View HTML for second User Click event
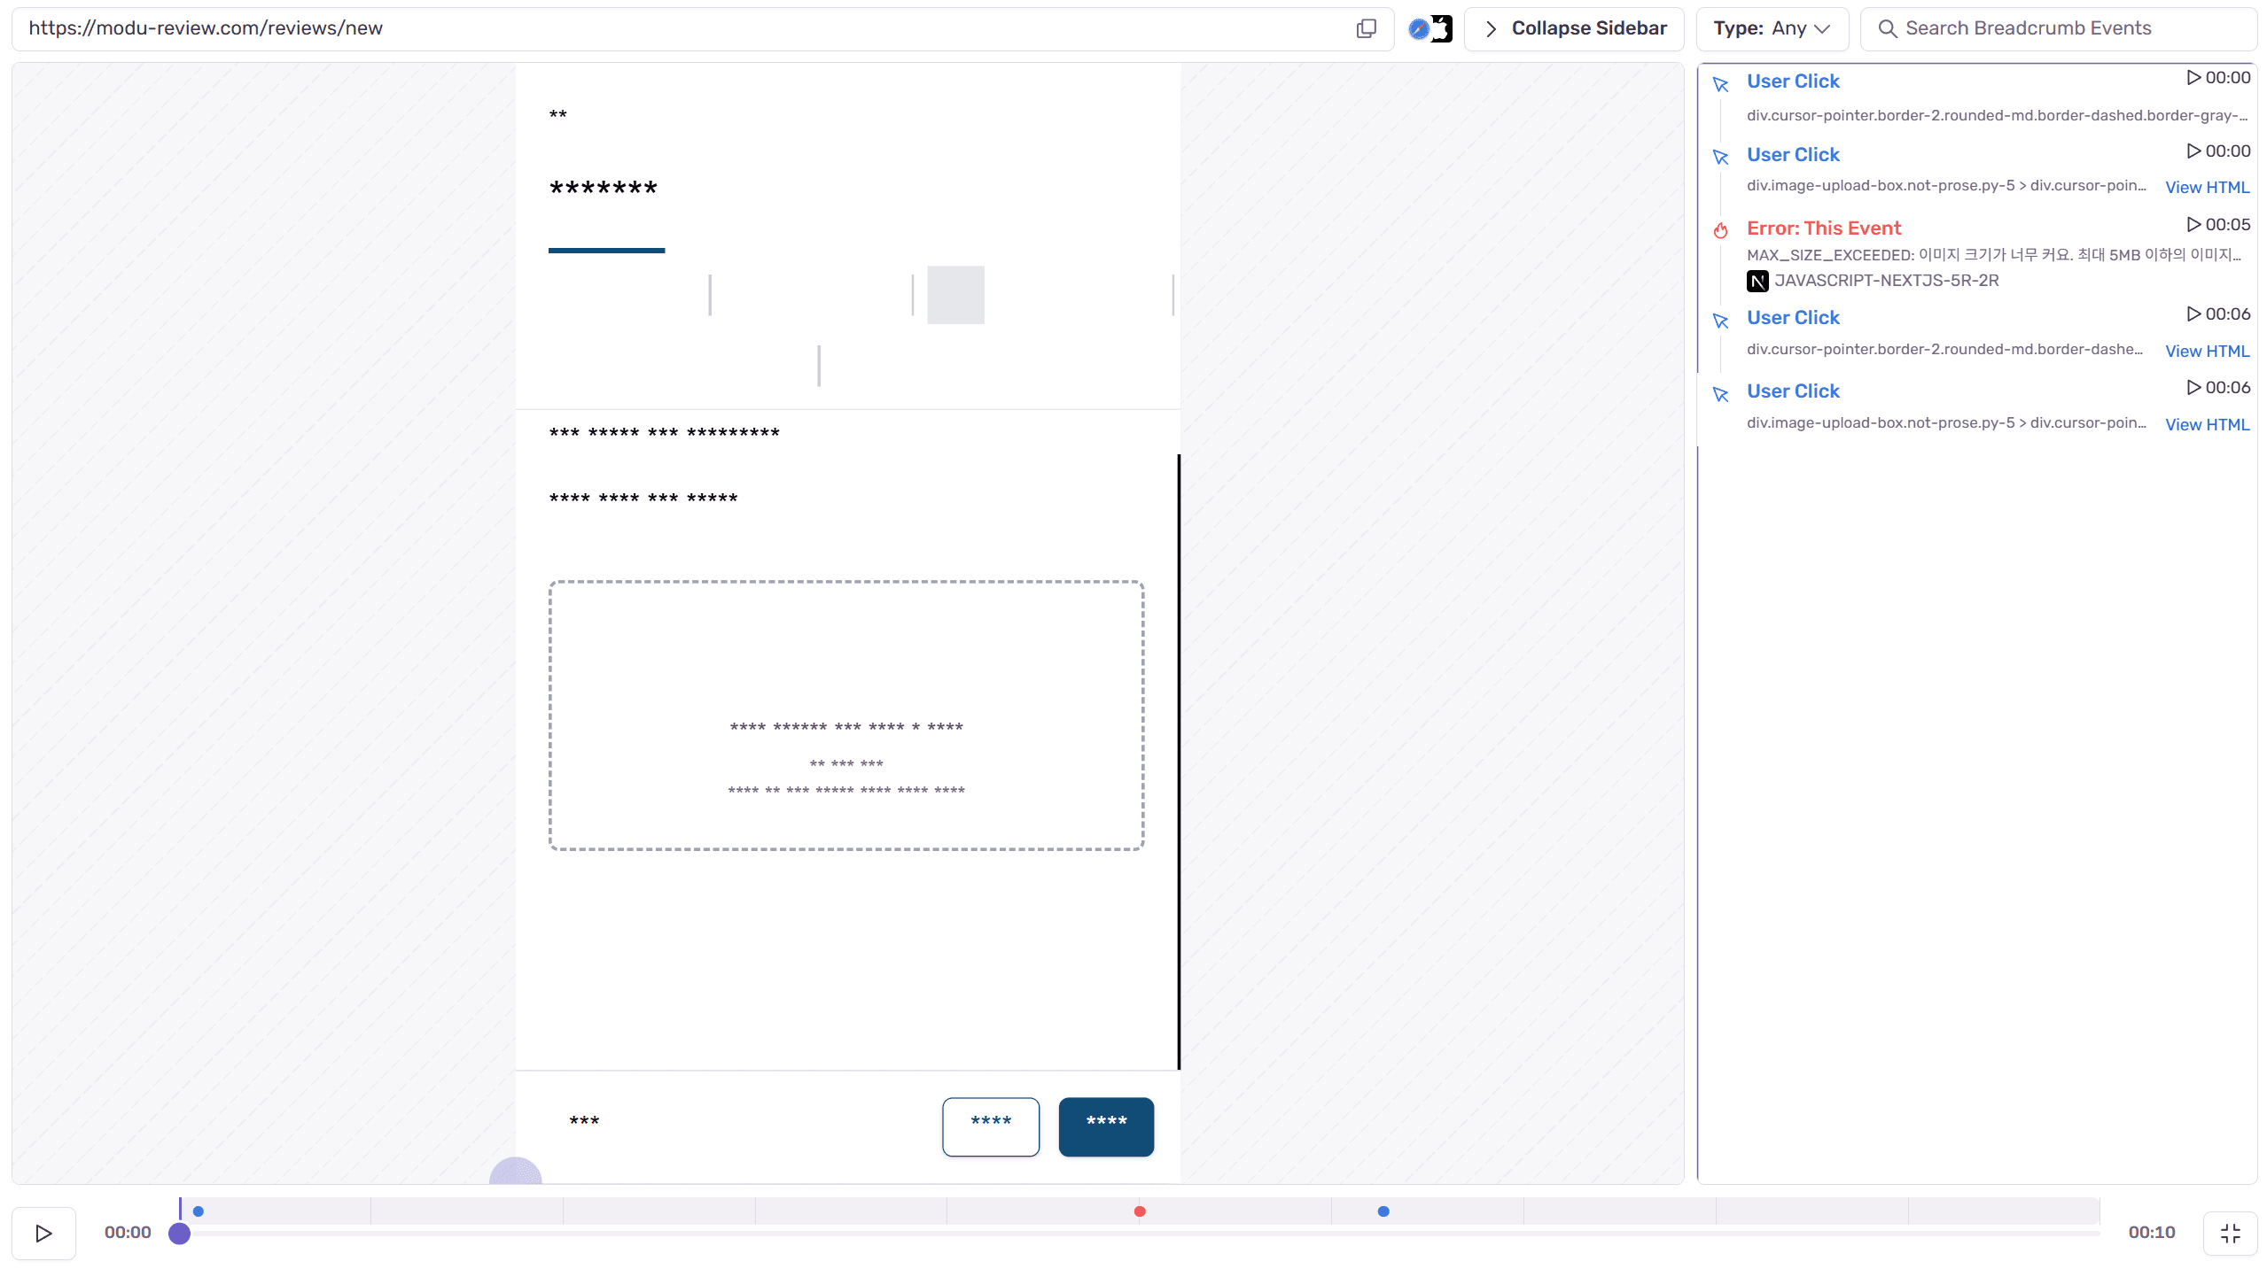The height and width of the screenshot is (1269, 2267). tap(2206, 188)
